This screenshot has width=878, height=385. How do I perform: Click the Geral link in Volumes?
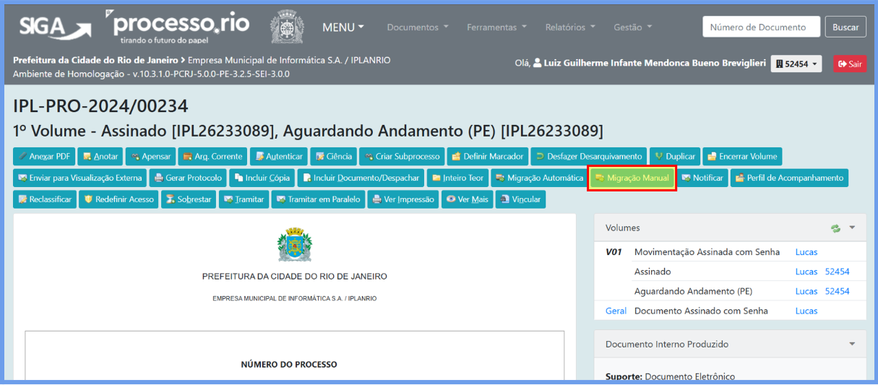[x=616, y=311]
